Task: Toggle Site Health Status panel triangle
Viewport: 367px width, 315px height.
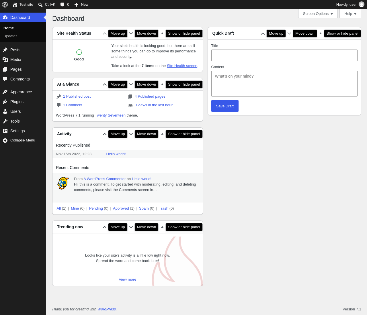Action: [162, 34]
